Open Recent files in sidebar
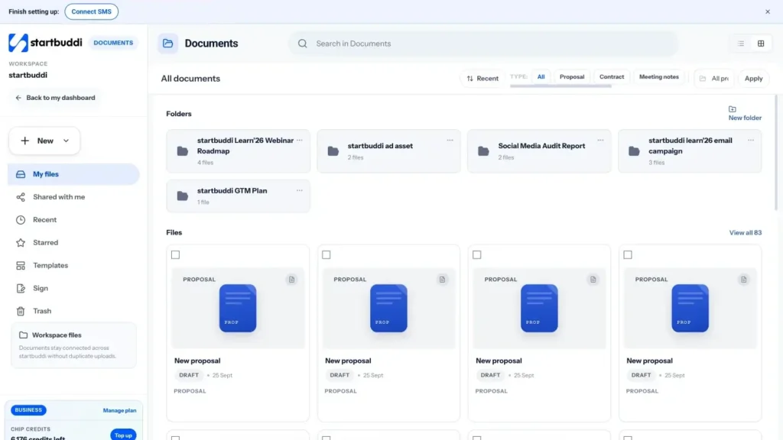The height and width of the screenshot is (440, 783). pyautogui.click(x=73, y=220)
